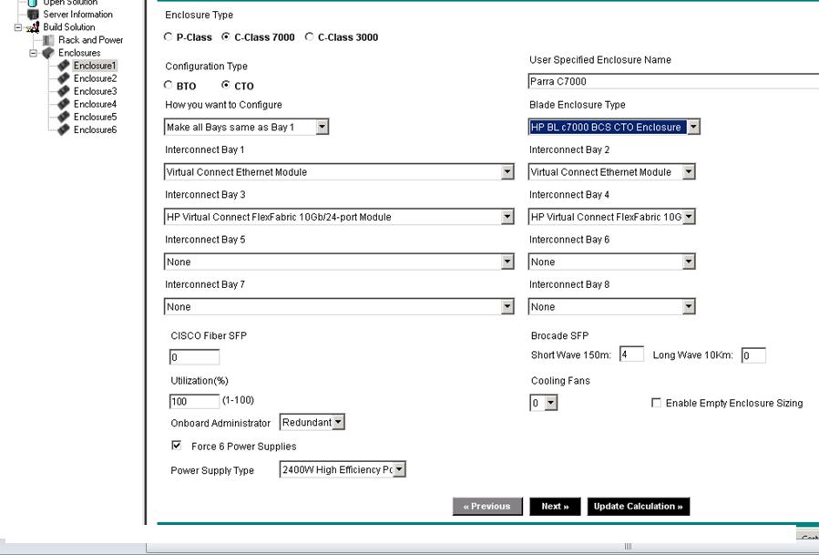This screenshot has height=555, width=819.
Task: Click the Enclosures folder icon
Action: tap(48, 53)
